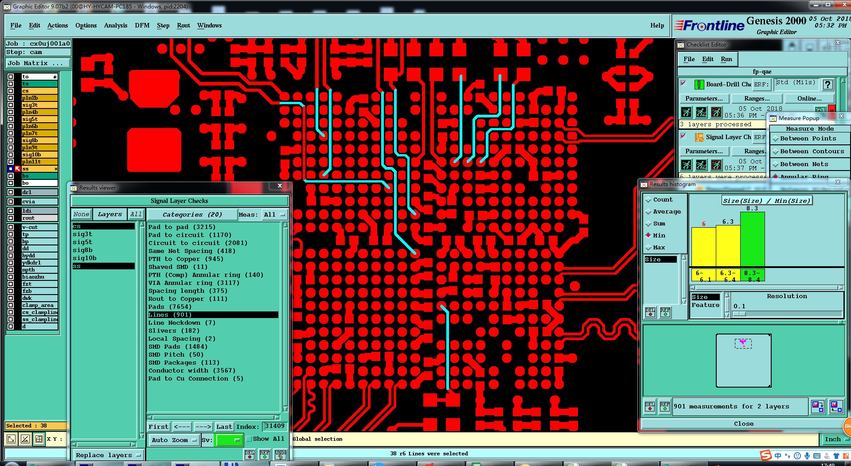
Task: Select sig8b in Results viewer layer list
Action: pyautogui.click(x=82, y=250)
